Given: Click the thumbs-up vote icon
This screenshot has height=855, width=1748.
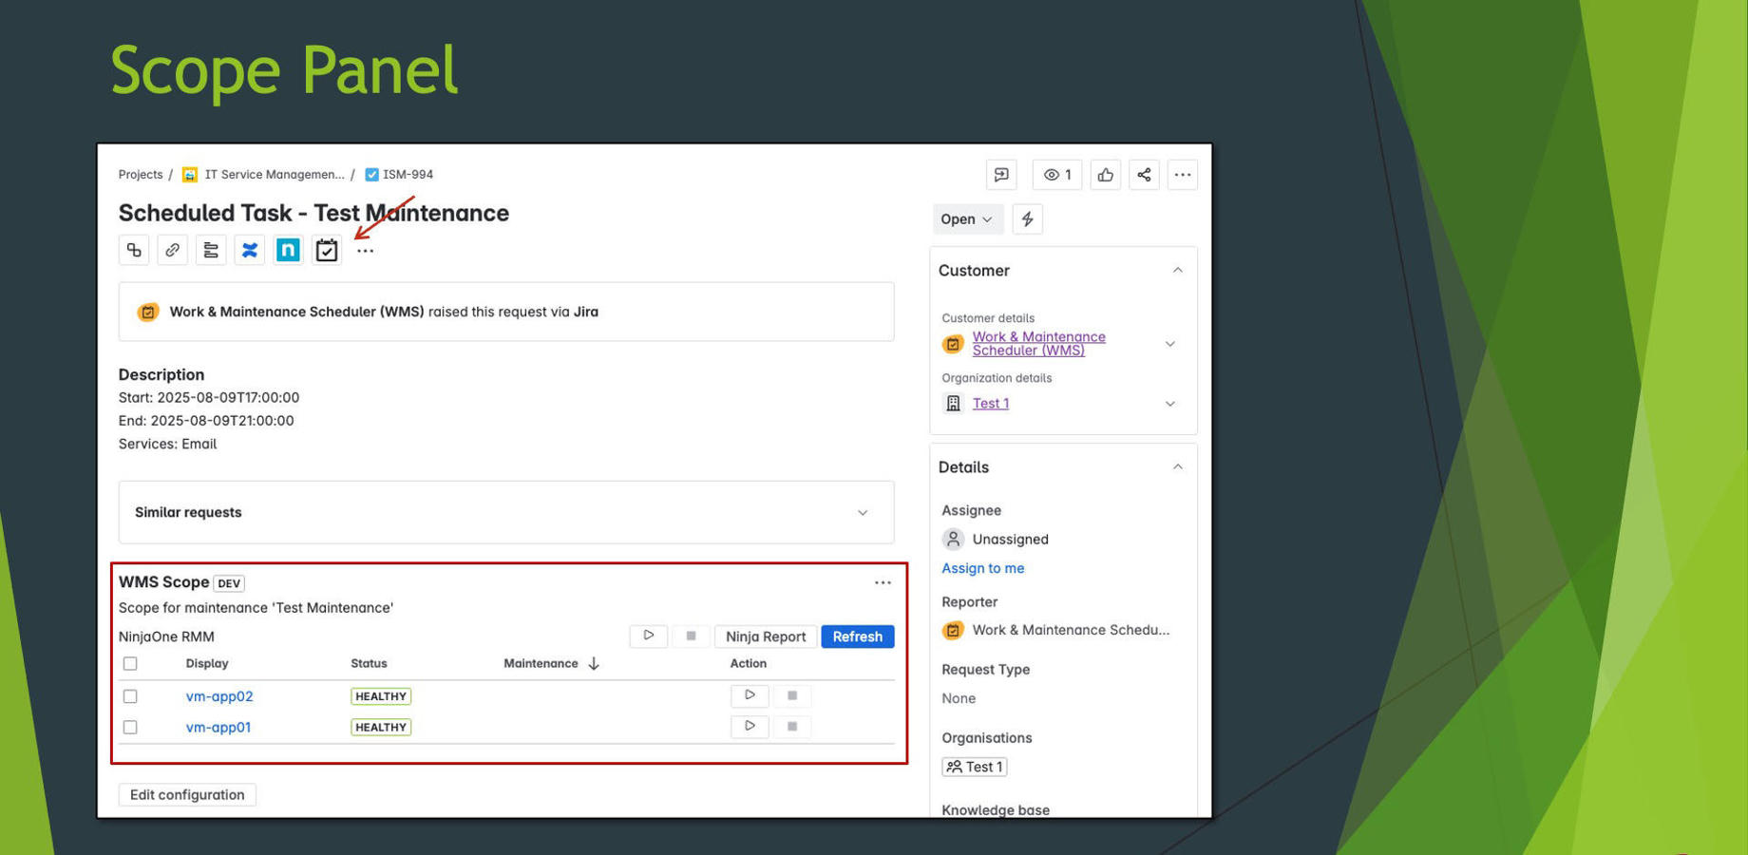Looking at the screenshot, I should click(x=1106, y=175).
